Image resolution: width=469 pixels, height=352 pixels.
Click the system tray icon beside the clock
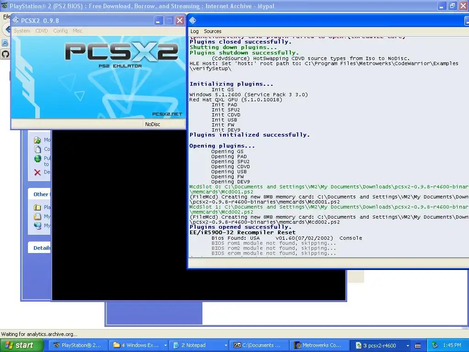coord(435,345)
